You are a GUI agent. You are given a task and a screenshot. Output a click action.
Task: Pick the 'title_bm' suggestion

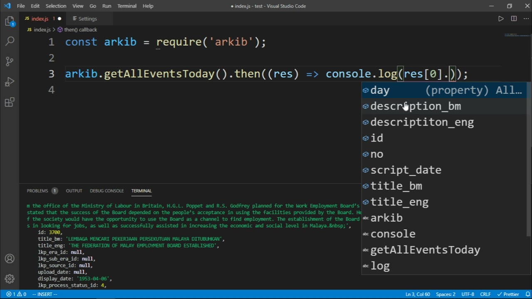click(x=444, y=186)
